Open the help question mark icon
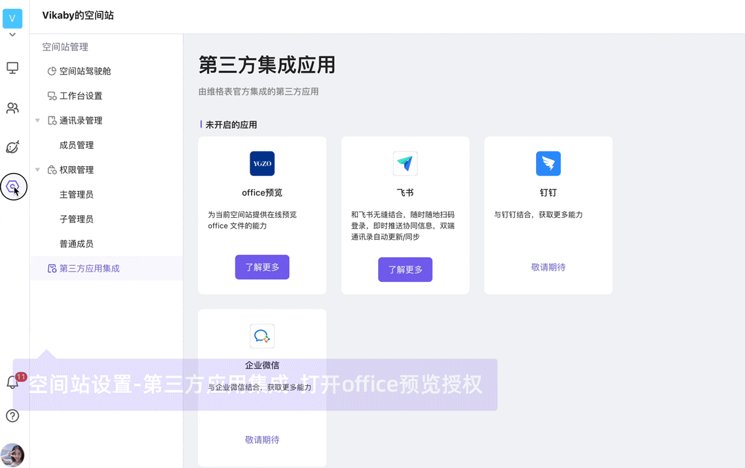 point(12,416)
